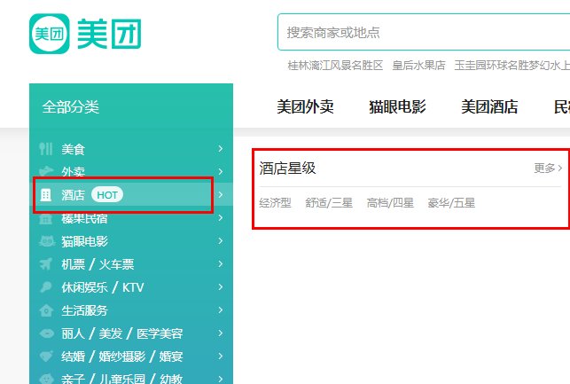Select 休闲娱乐 in the category menu
Screen dimensions: 570x384
point(84,287)
